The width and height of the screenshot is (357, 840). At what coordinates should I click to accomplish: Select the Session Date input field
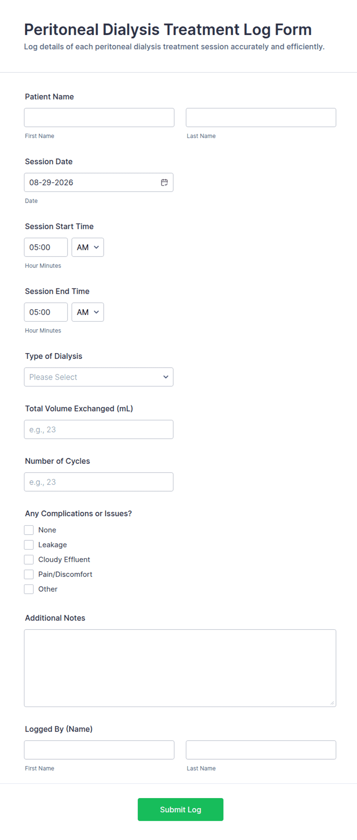point(99,182)
